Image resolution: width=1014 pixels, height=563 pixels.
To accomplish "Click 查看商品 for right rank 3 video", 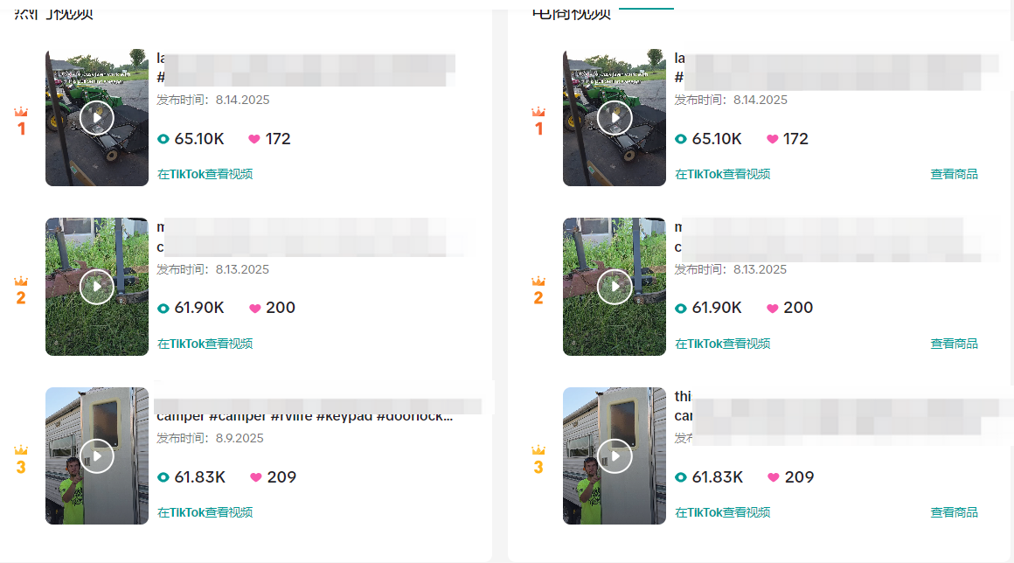I will tap(954, 512).
